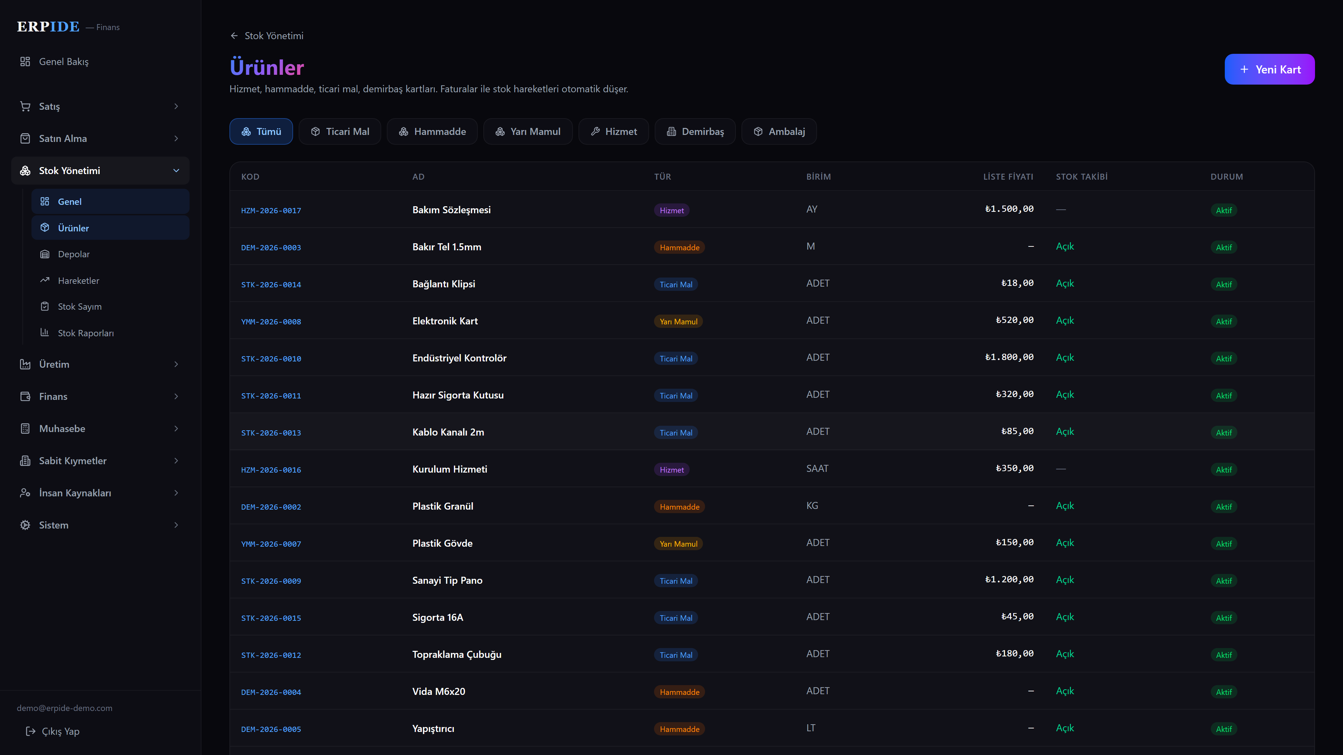Click the Genel Bakış dashboard icon

point(25,62)
